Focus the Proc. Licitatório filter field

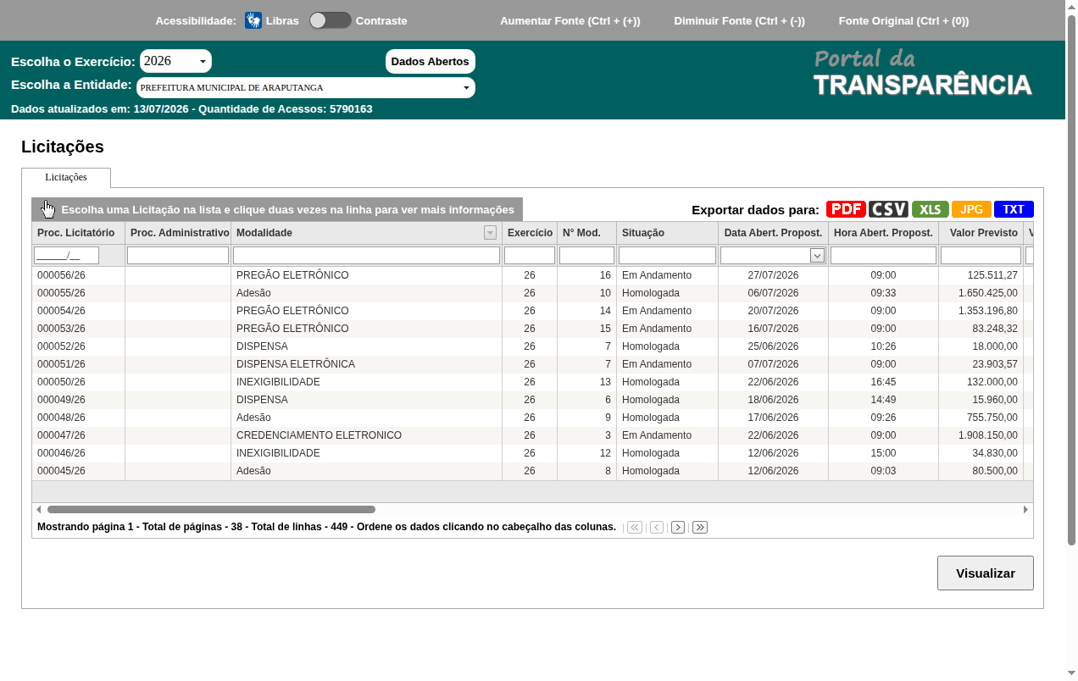66,255
